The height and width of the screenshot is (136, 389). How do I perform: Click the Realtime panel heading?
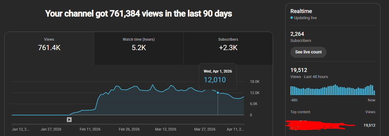301,11
